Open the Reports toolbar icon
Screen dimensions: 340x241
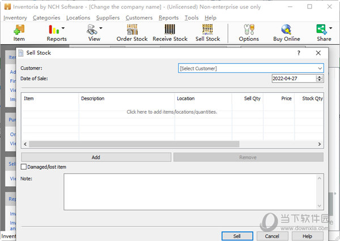54,29
